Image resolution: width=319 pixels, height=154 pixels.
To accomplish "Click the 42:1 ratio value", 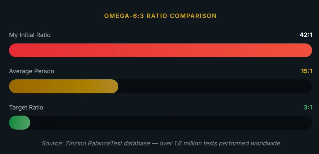I will (306, 35).
